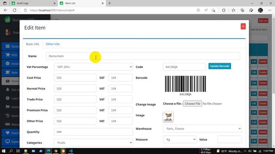Open the tab actions menu icon
Screen dimensions: 275x154
5,3
